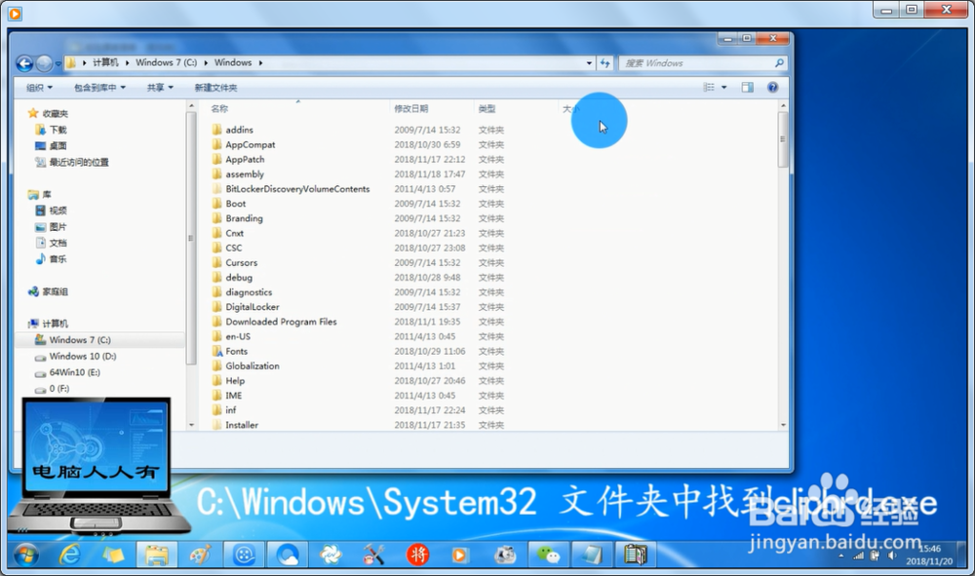Open the red 将 chess taskbar icon
The height and width of the screenshot is (576, 975).
coord(418,555)
